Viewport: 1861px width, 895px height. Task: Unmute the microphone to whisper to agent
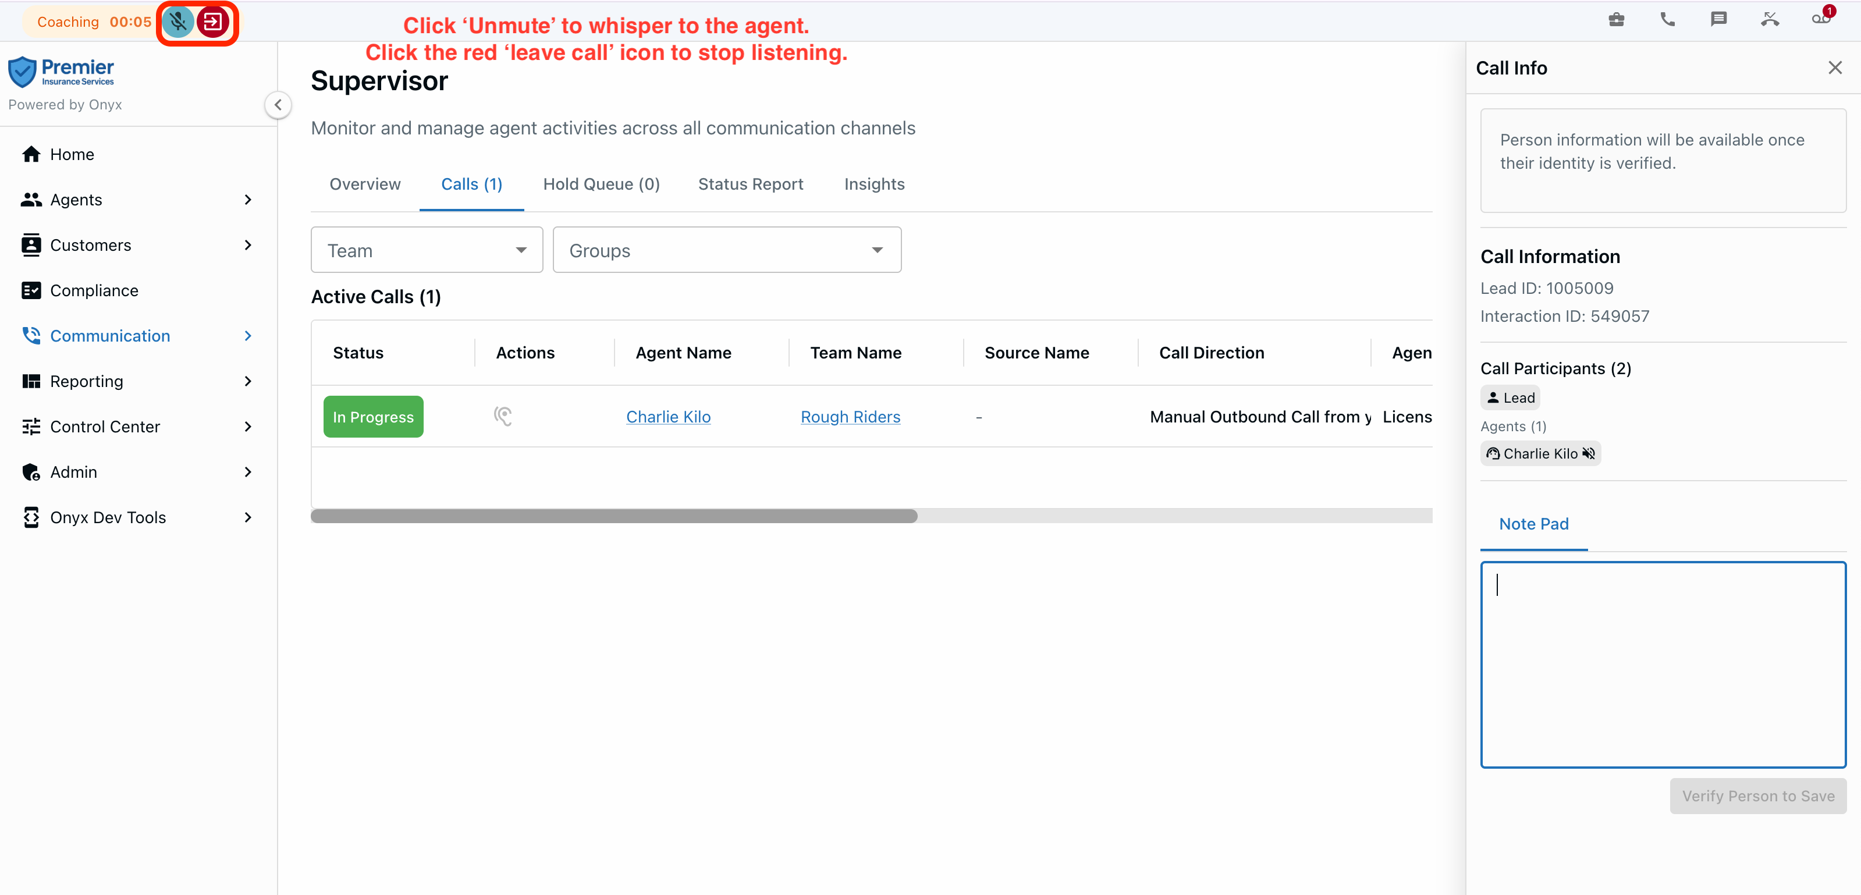tap(177, 22)
